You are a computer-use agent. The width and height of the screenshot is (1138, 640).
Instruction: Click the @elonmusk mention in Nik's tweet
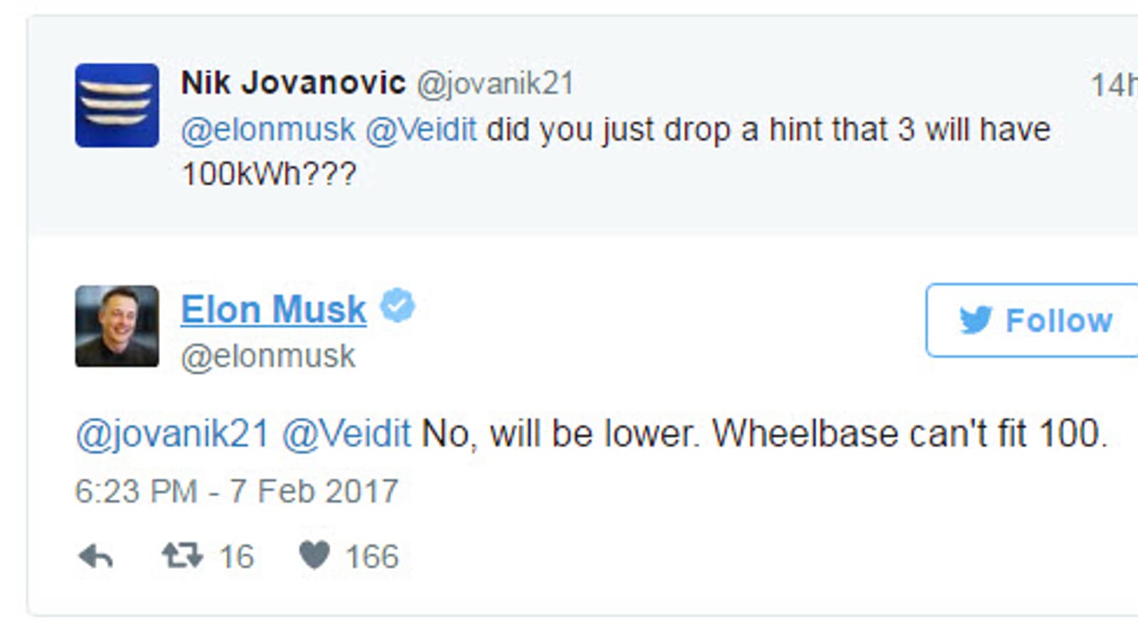pos(268,130)
